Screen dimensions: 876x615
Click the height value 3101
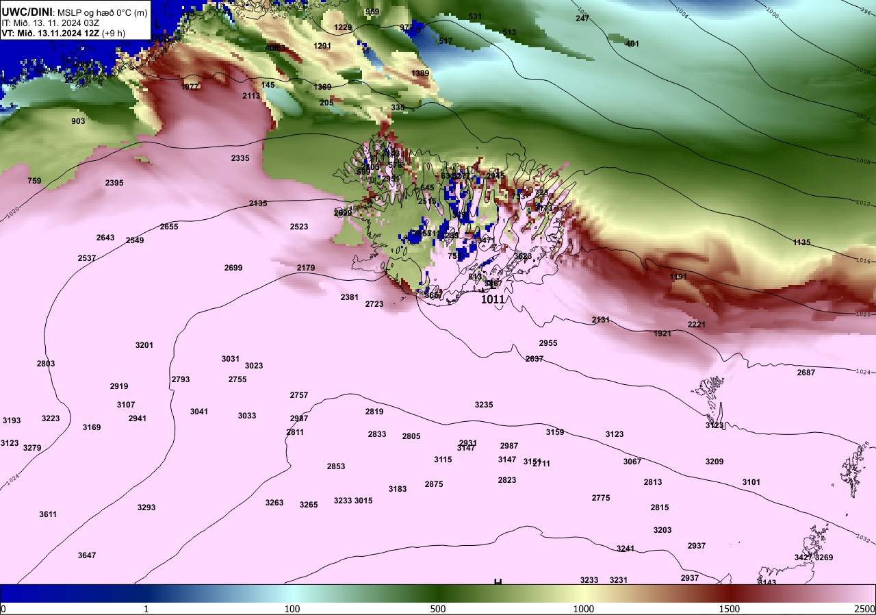[751, 482]
